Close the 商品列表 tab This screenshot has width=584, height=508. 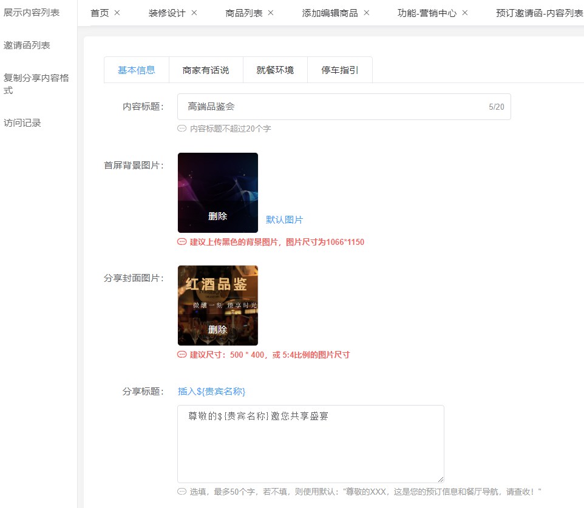coord(271,13)
